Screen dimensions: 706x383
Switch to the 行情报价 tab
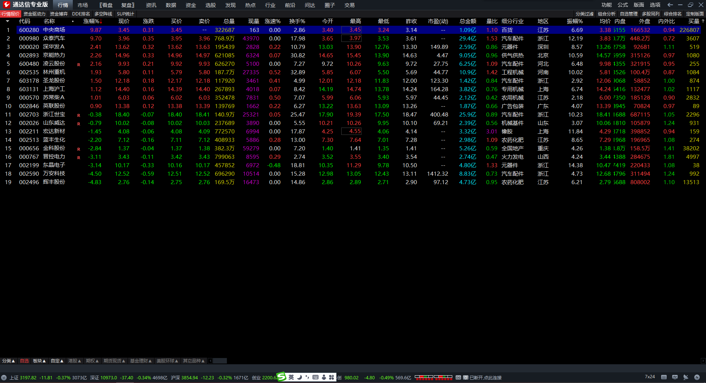click(x=10, y=14)
